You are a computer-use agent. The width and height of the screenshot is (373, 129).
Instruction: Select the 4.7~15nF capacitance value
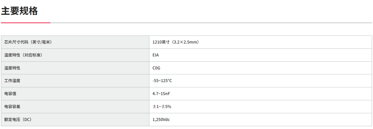tap(161, 94)
